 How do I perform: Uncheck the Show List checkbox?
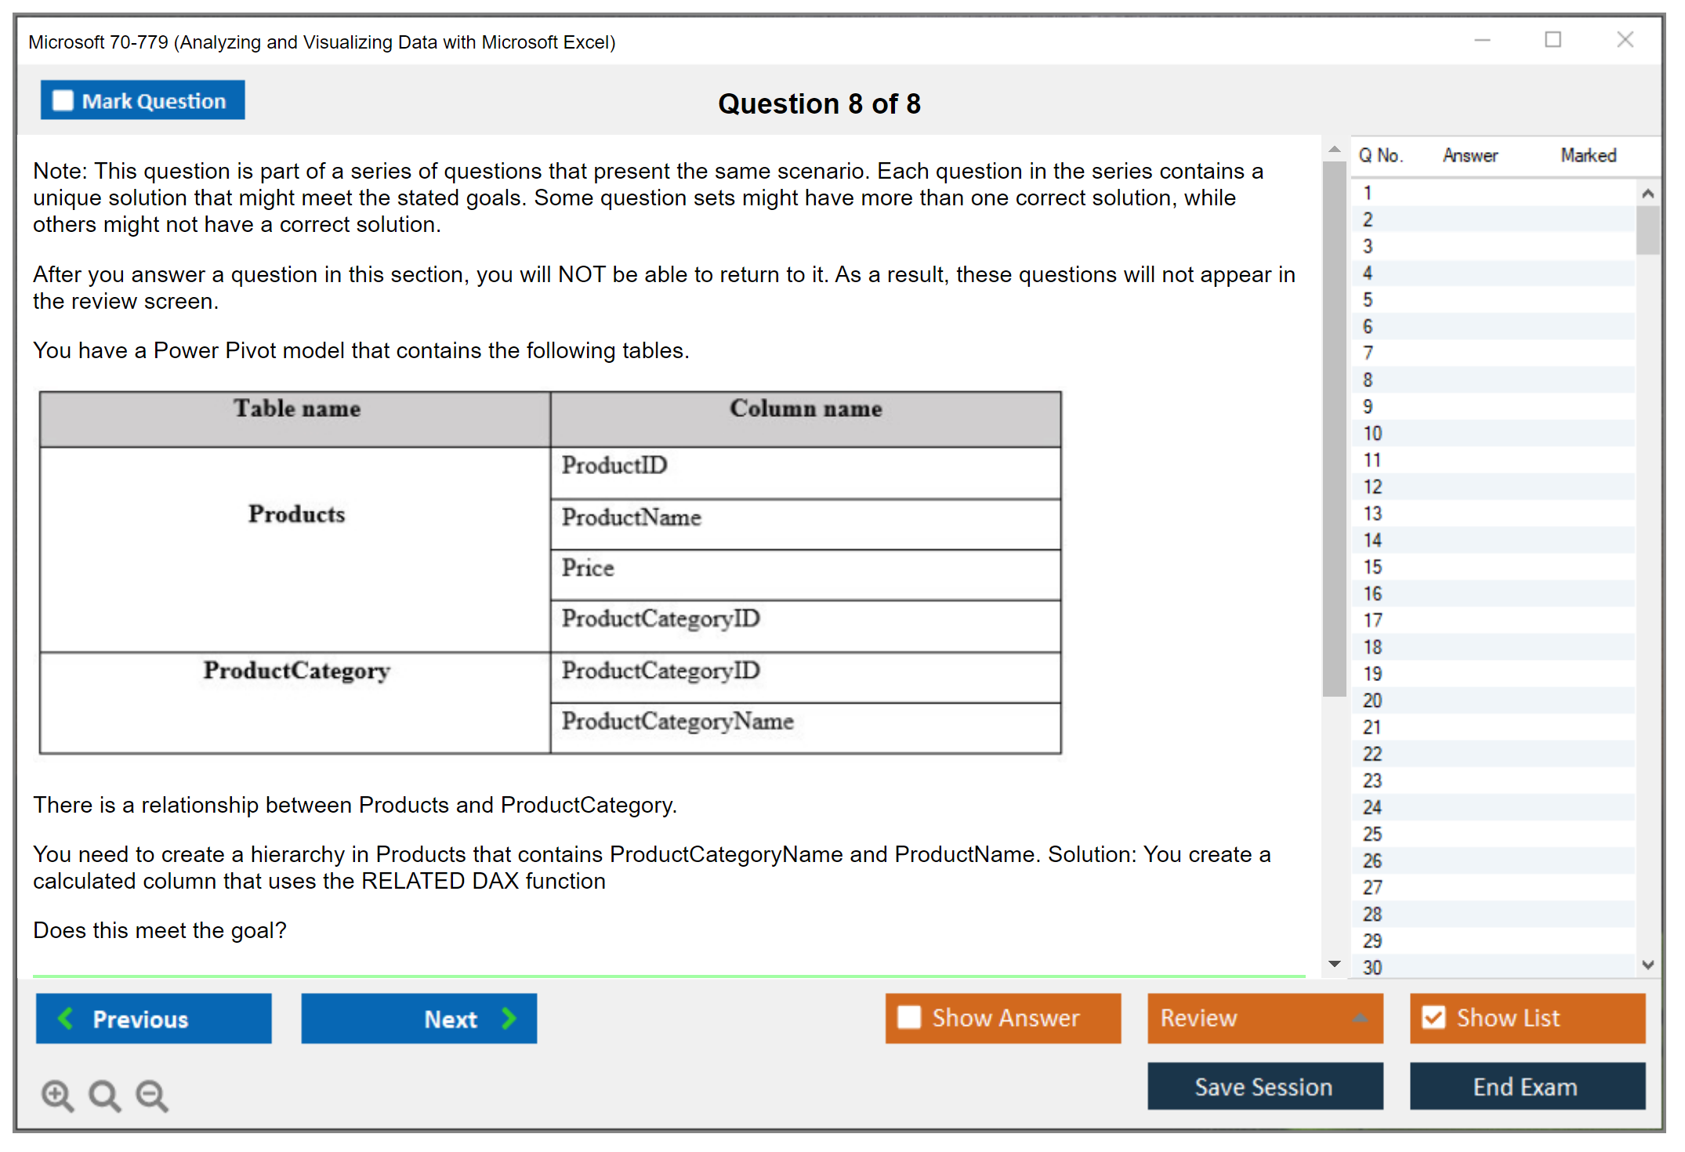click(1433, 1017)
